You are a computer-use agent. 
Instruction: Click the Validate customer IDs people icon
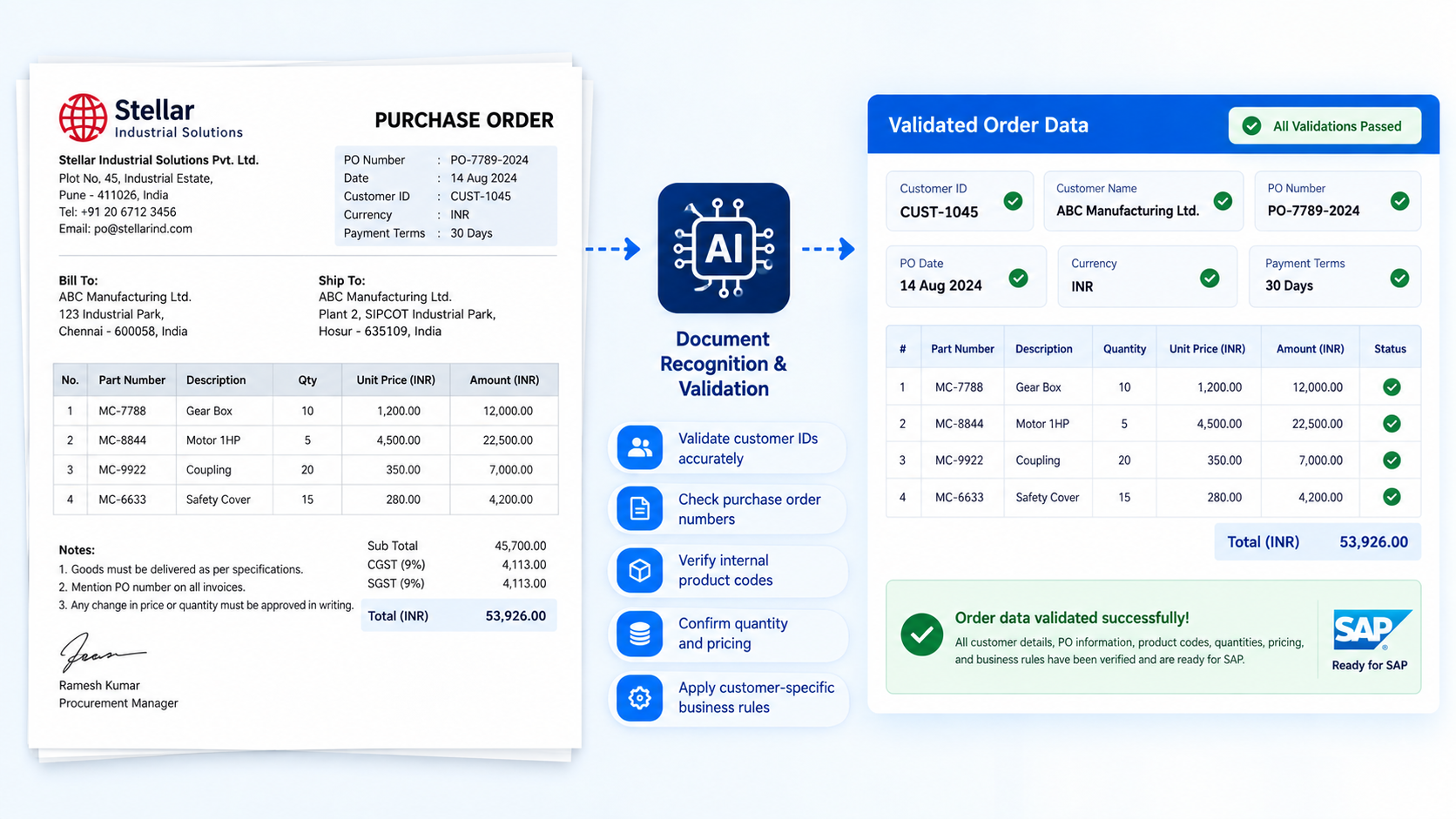tap(640, 447)
